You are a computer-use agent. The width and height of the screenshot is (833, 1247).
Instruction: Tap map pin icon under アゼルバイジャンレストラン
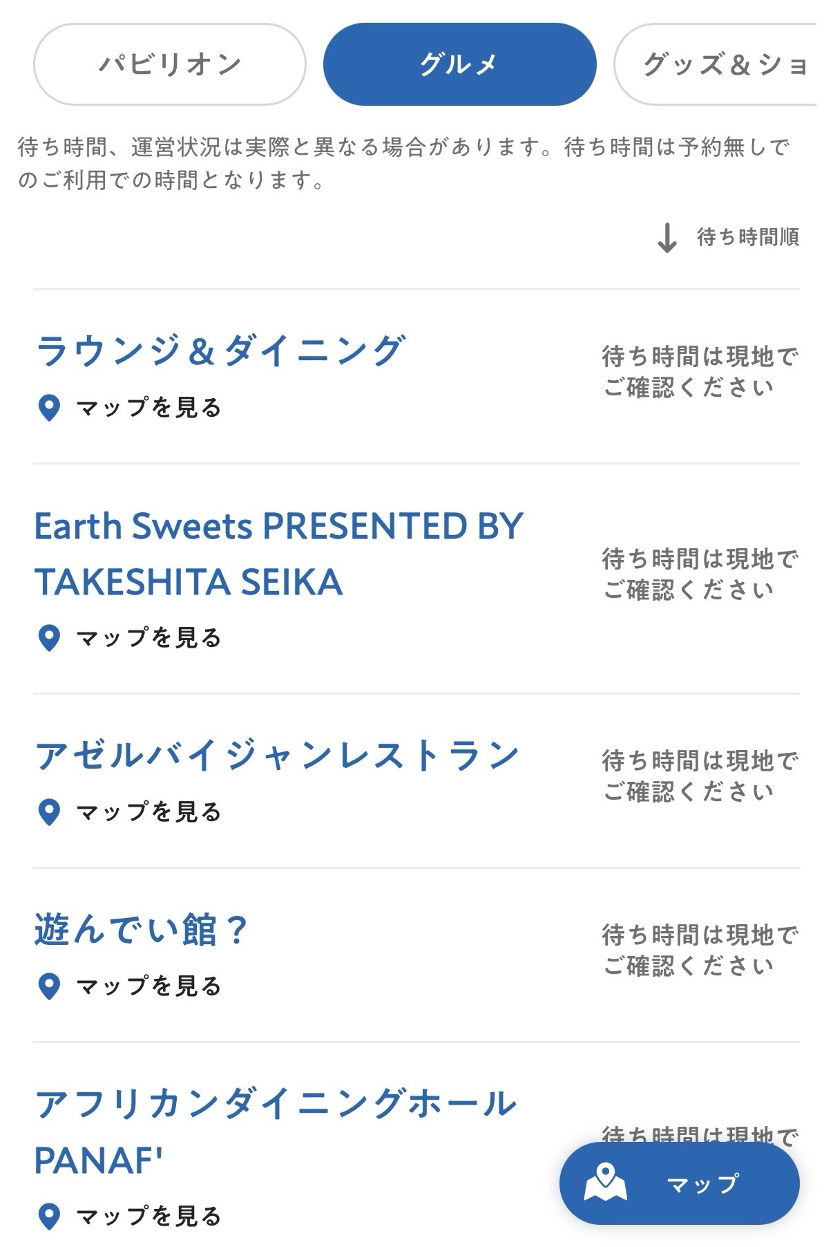coord(48,812)
